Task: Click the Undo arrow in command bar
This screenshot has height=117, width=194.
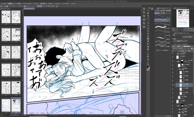Action: [x=14, y=6]
